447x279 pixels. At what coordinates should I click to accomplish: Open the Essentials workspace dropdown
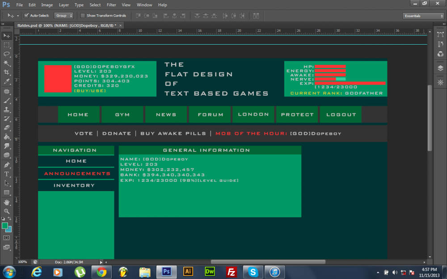pos(423,16)
